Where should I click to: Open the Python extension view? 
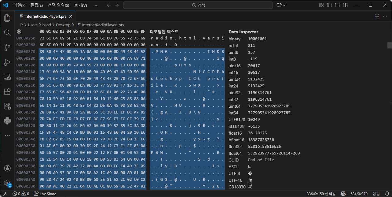pos(7,121)
